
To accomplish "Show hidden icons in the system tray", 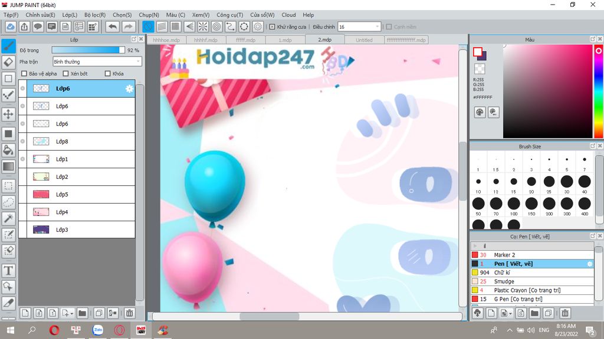I will point(510,330).
